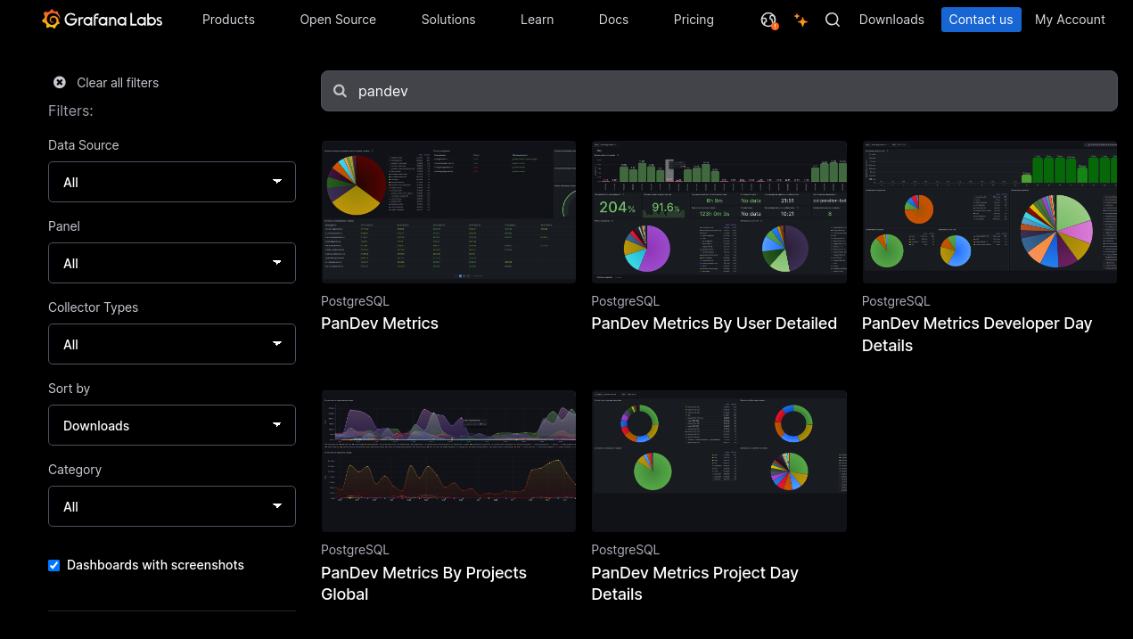Click PostgreSQL label above By User Detailed title
Image resolution: width=1133 pixels, height=639 pixels.
tap(625, 301)
